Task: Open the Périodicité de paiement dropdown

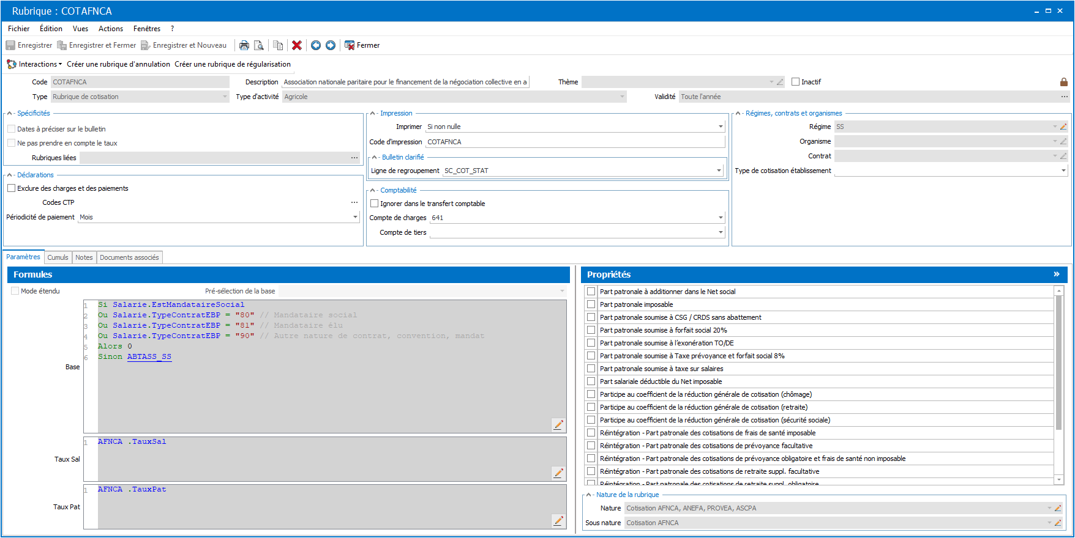Action: click(355, 217)
